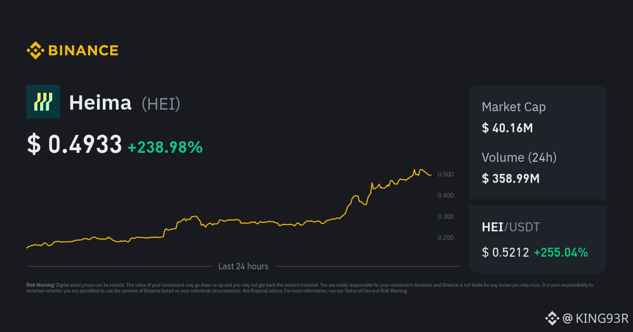
Task: Click the +238.98% price change
Action: (x=165, y=147)
